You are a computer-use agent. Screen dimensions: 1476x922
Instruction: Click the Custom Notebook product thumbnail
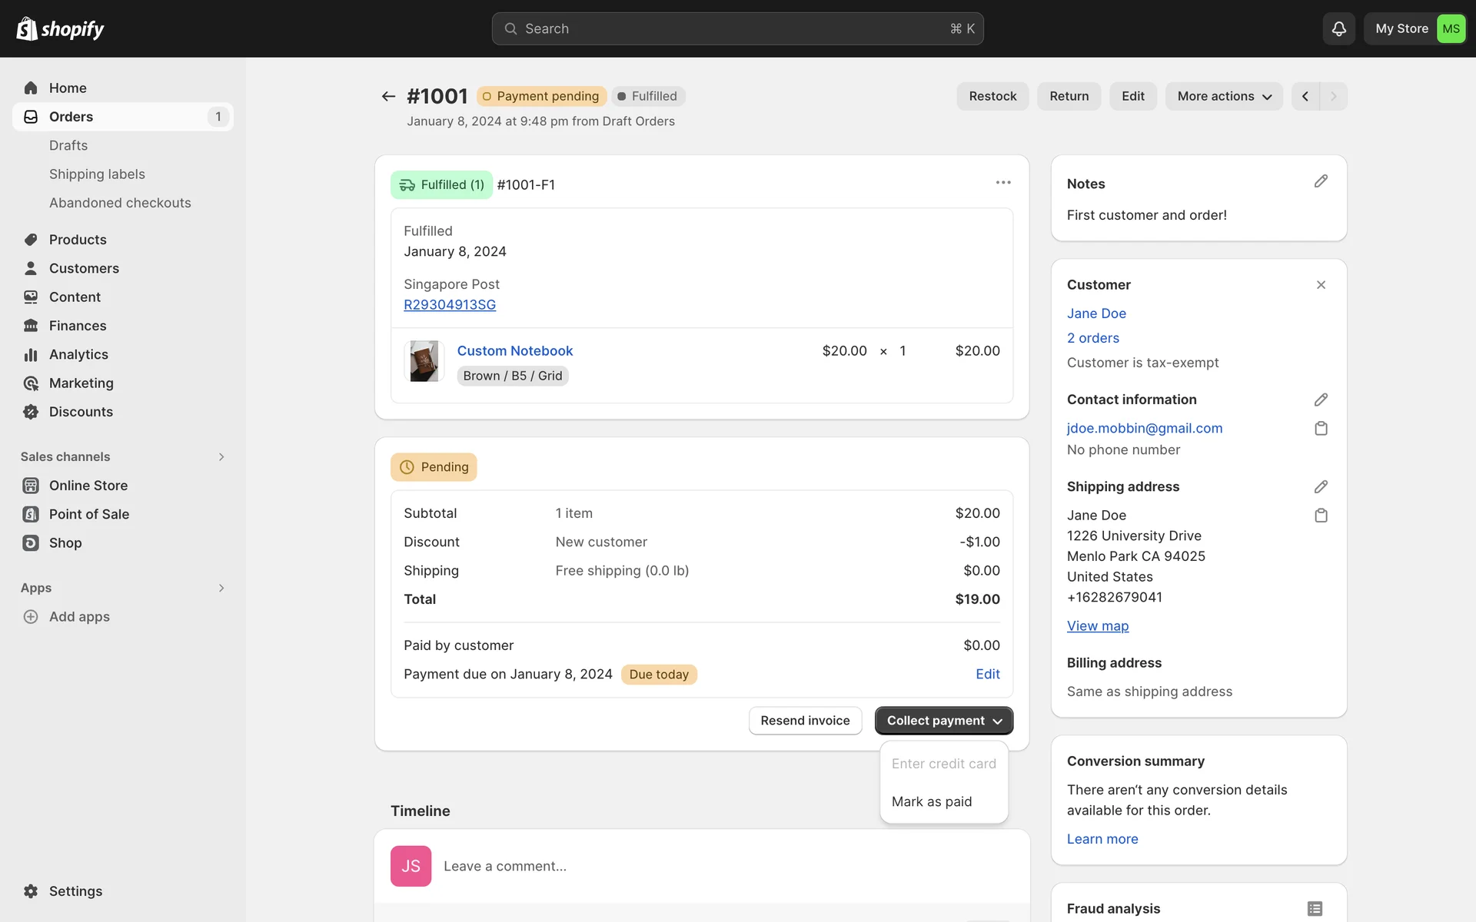[424, 361]
